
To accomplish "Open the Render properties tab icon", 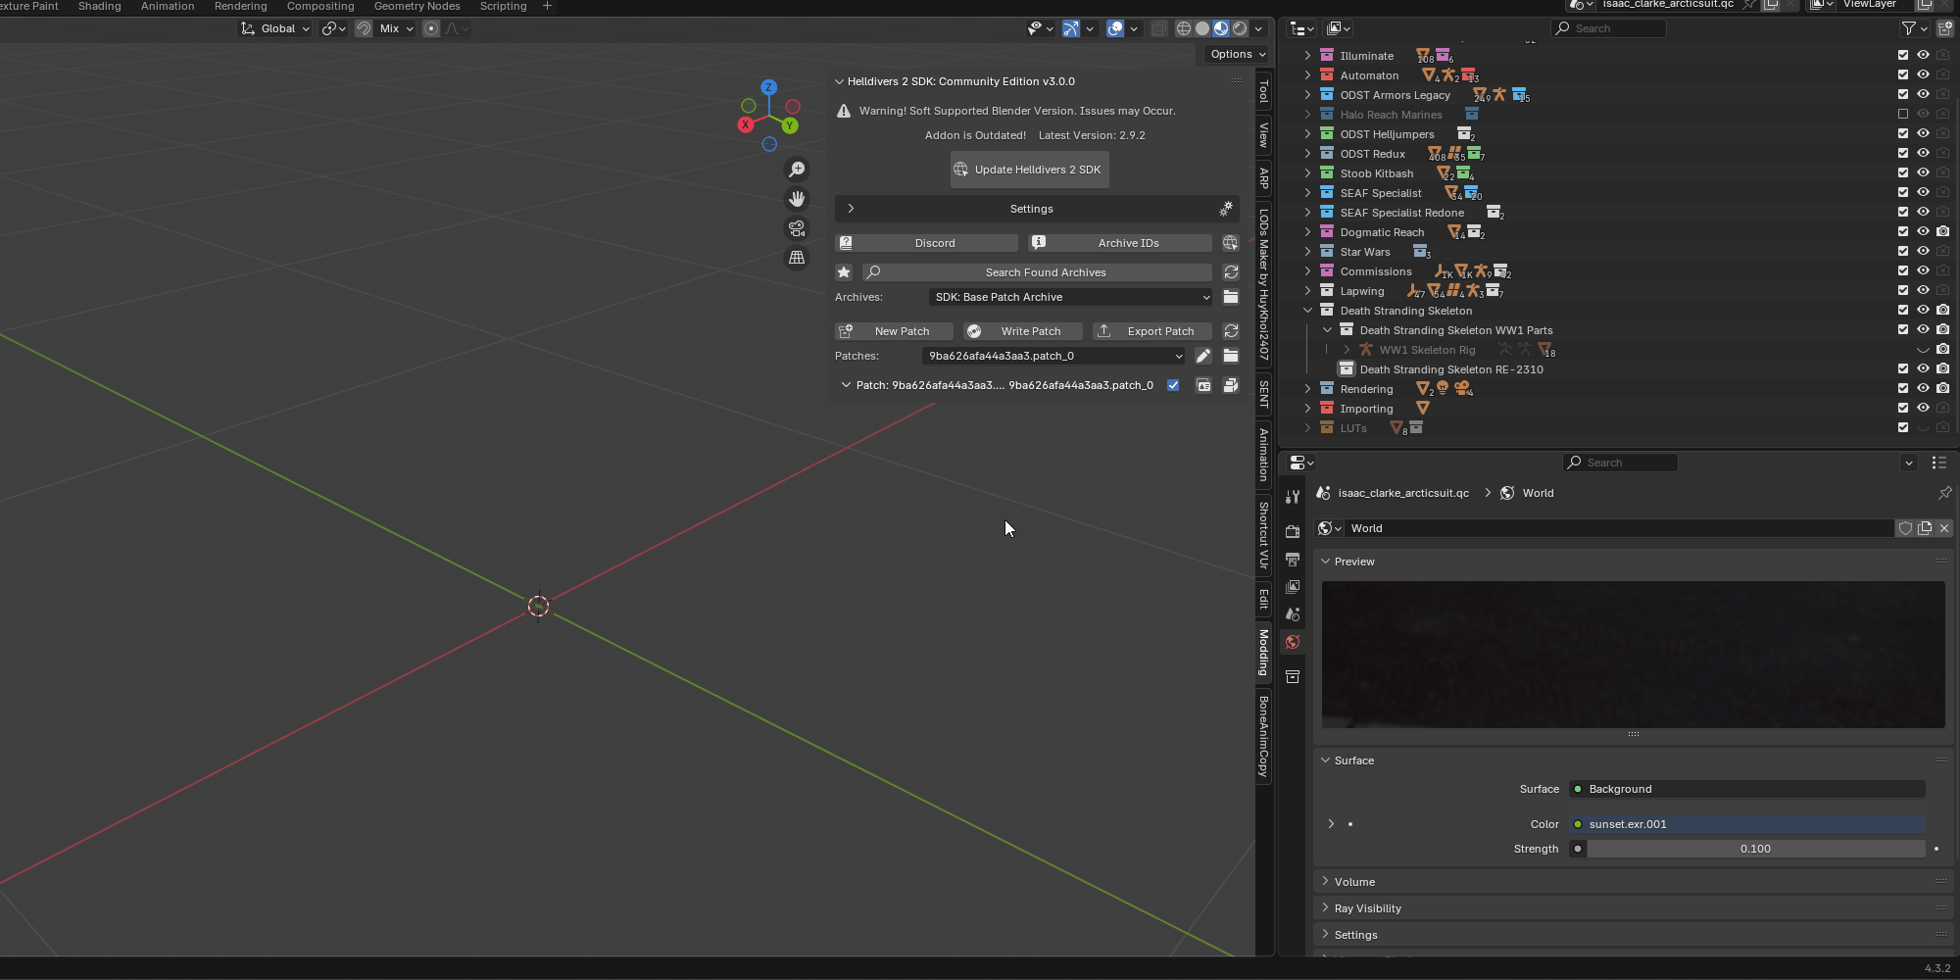I will (x=1293, y=531).
